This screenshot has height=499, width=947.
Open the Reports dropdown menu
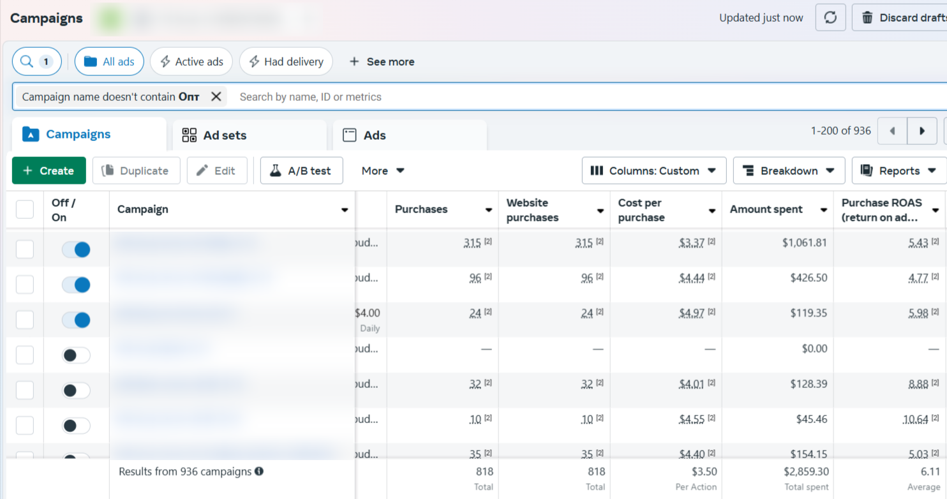tap(899, 170)
